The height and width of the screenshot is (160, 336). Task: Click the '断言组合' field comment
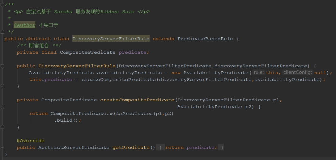[x=39, y=46]
